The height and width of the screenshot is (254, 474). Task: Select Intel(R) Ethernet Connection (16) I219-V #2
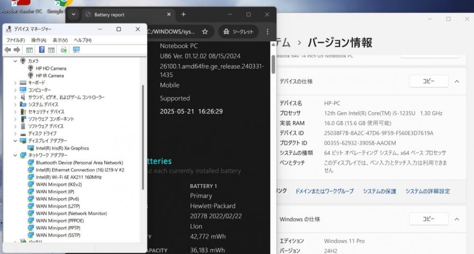point(80,170)
